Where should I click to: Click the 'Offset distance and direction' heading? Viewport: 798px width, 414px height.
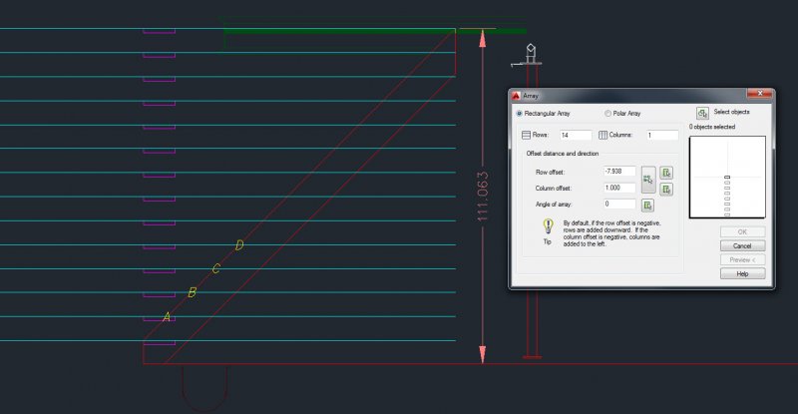(563, 154)
